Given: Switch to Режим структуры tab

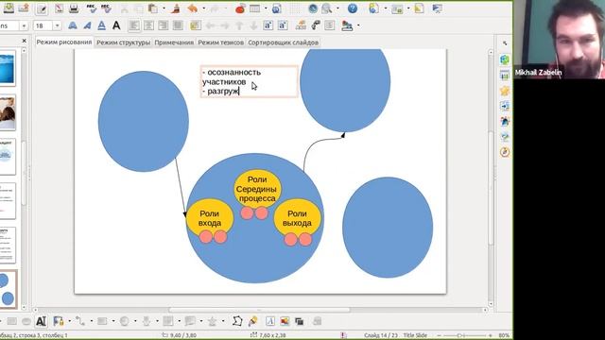Looking at the screenshot, I should [123, 42].
